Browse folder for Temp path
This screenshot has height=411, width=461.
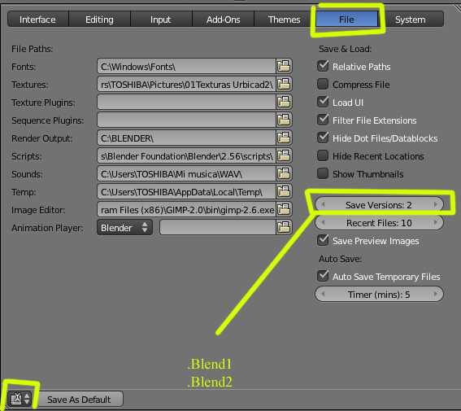pyautogui.click(x=284, y=192)
